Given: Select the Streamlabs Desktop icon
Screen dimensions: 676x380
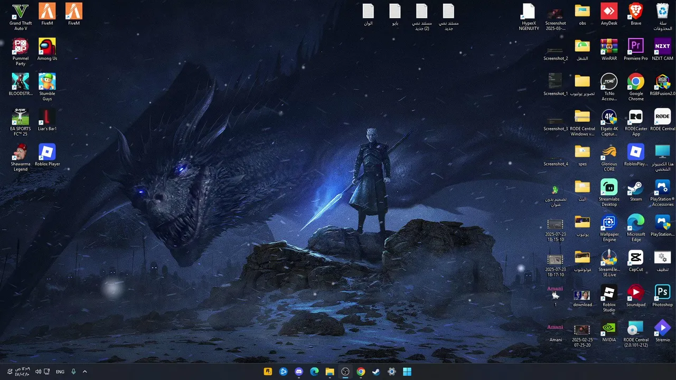Looking at the screenshot, I should point(609,193).
